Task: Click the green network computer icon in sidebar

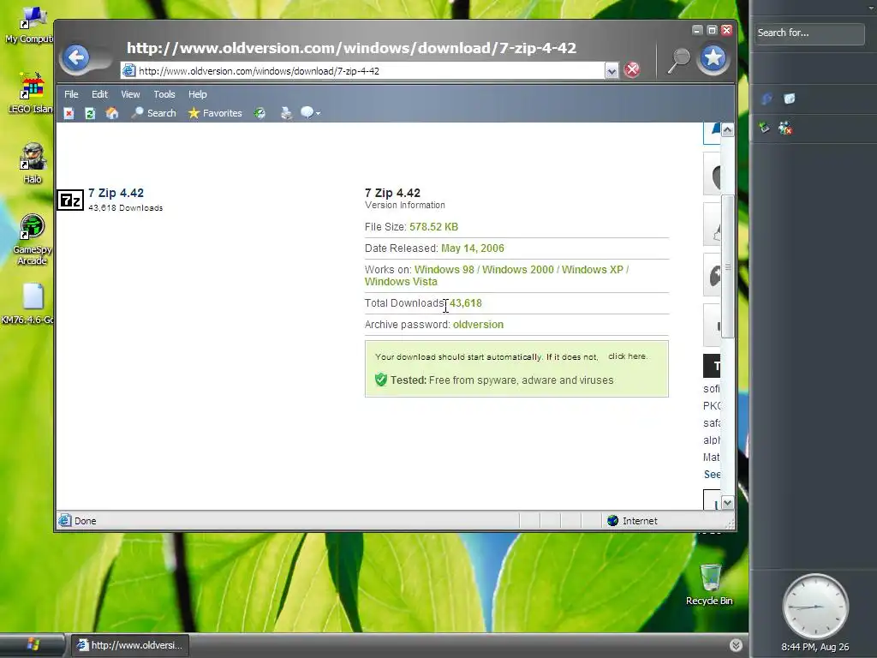Action: 764,128
